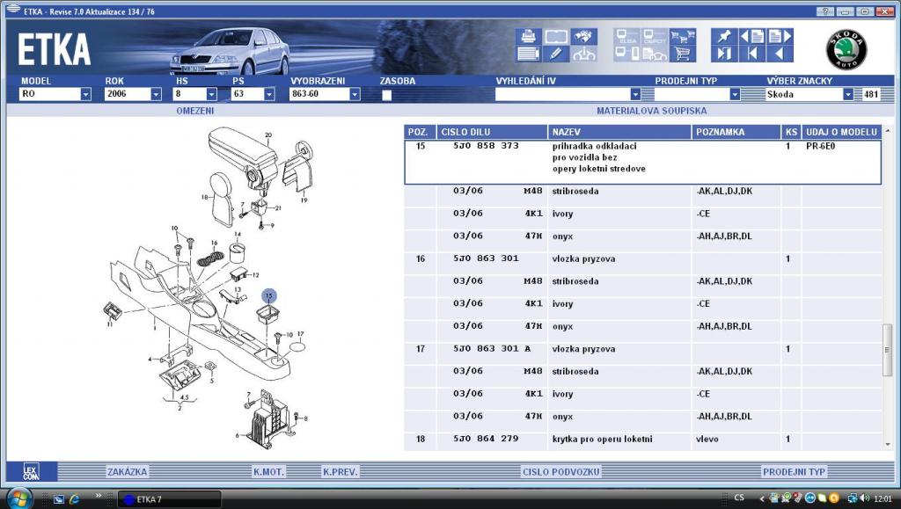Click the UDAJ O MODELU column header
The height and width of the screenshot is (509, 901).
pyautogui.click(x=841, y=132)
